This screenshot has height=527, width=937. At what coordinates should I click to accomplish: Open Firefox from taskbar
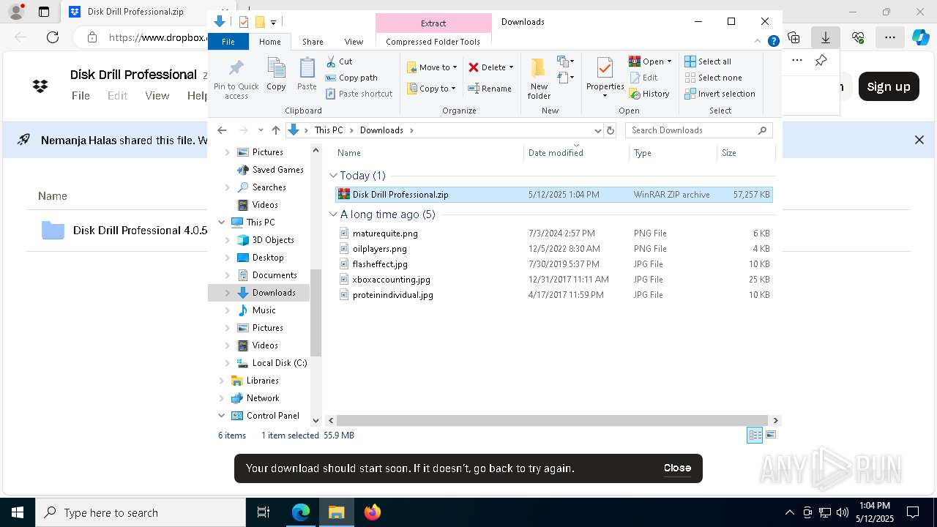[373, 512]
